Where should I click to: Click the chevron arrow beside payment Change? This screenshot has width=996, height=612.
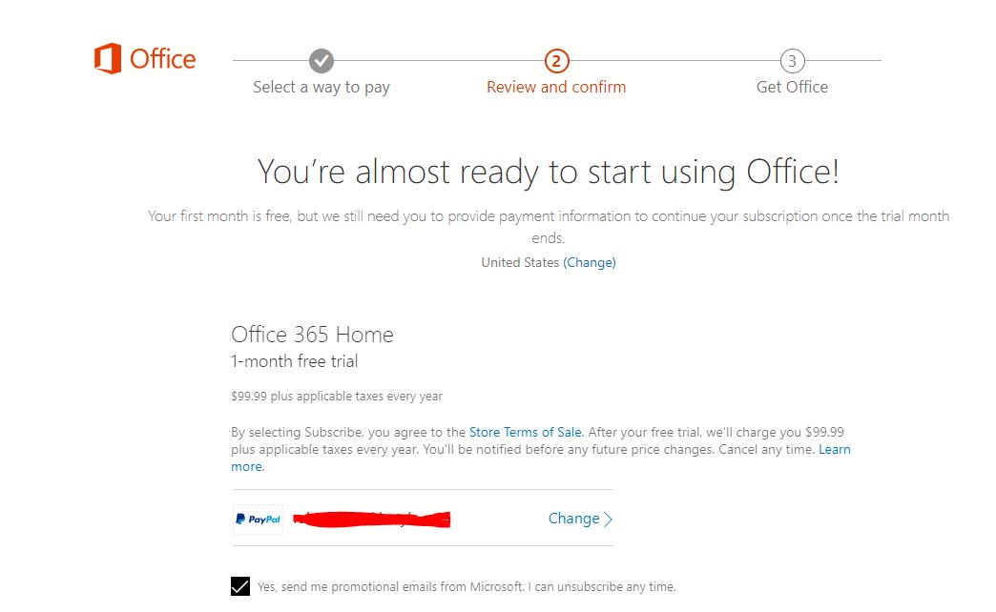click(x=609, y=520)
